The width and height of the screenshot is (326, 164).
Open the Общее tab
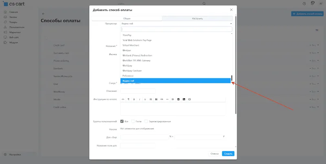127,18
